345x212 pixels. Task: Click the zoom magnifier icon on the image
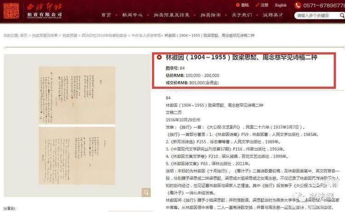click(x=146, y=192)
